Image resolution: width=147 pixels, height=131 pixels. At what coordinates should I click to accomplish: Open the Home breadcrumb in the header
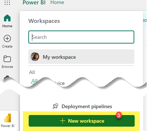57,2
